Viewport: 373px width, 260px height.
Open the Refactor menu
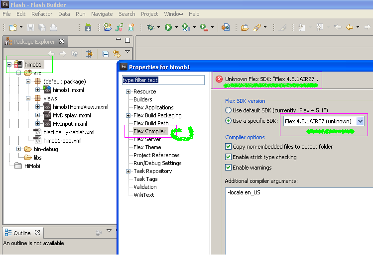[42, 14]
